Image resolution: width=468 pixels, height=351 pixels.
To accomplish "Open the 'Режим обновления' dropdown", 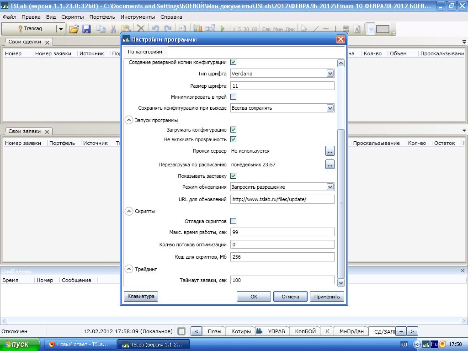I will click(330, 187).
